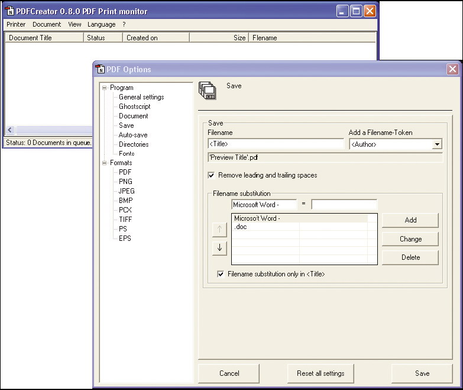This screenshot has height=390, width=463.
Task: Toggle Remove leading and trailing spaces
Action: click(x=212, y=175)
